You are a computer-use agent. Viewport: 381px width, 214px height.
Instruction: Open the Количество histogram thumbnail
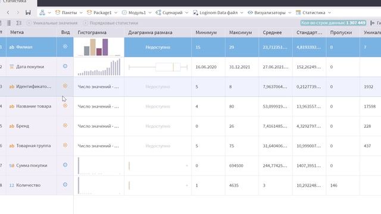click(x=99, y=185)
